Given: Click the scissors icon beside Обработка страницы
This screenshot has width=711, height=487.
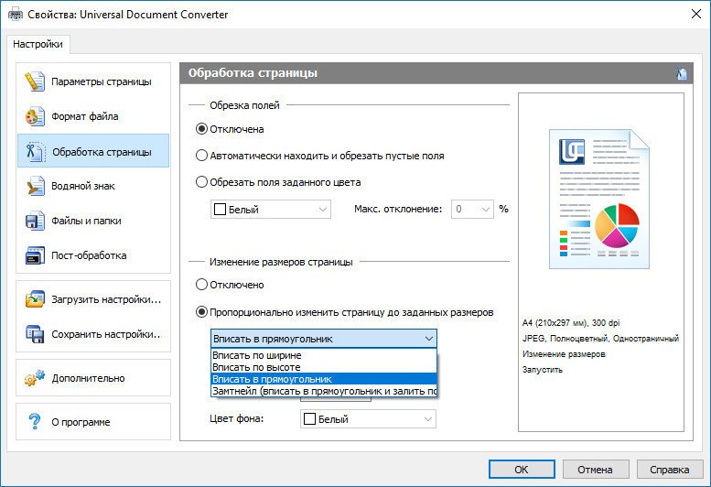Looking at the screenshot, I should (x=35, y=151).
